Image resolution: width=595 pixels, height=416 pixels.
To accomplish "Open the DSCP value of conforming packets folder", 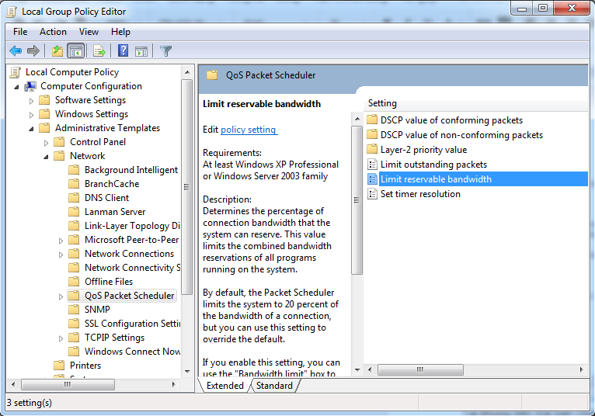I will click(x=451, y=120).
